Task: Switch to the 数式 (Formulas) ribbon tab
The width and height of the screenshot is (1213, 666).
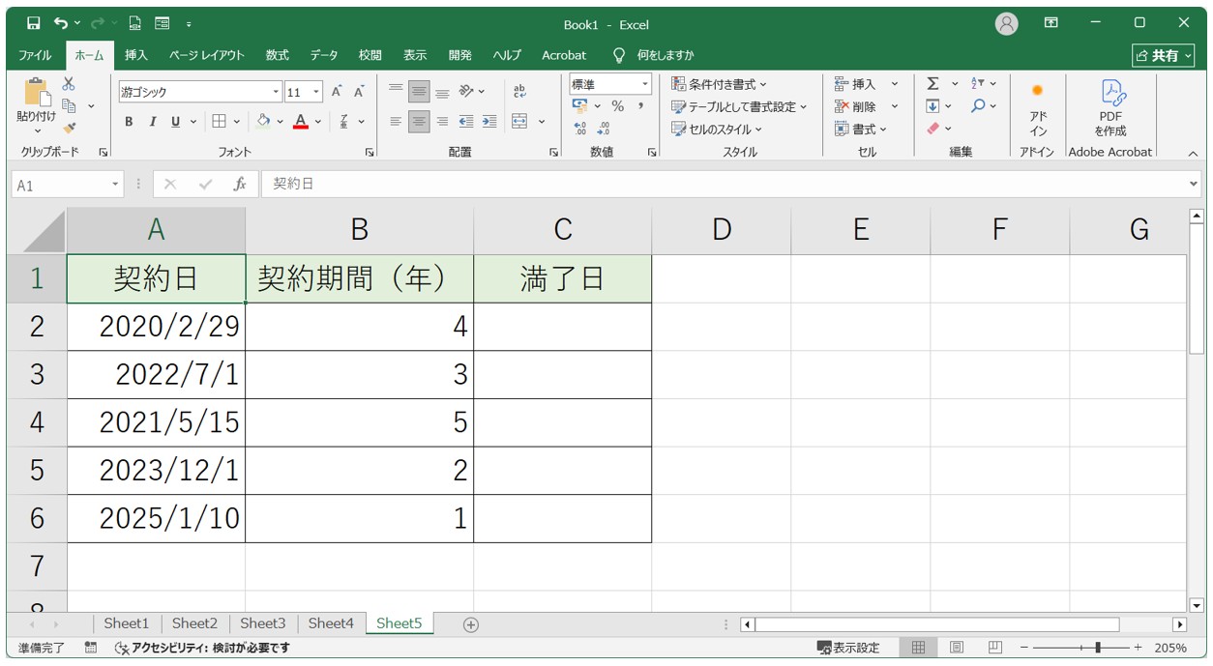Action: [278, 55]
